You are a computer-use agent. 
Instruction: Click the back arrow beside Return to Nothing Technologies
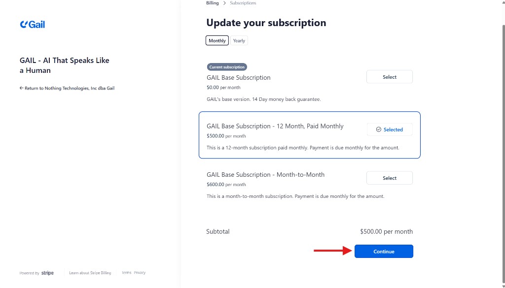pos(21,88)
